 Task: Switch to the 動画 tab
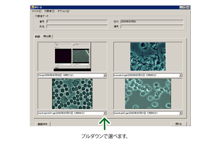(37, 37)
